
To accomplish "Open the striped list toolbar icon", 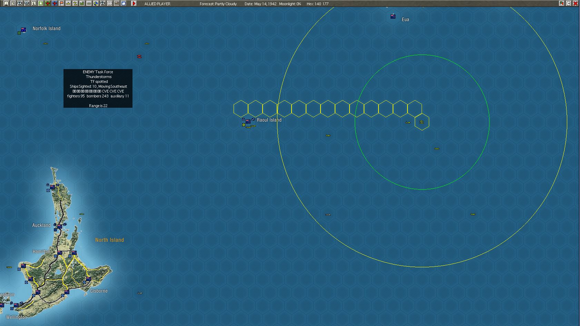I will [x=116, y=3].
